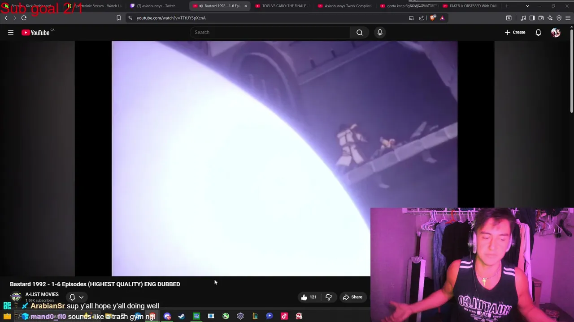Open the YouTube account avatar menu
Image resolution: width=574 pixels, height=322 pixels.
556,32
